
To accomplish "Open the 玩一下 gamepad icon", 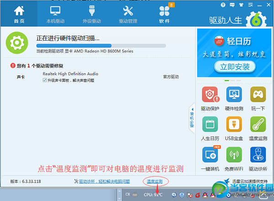I will (258, 95).
